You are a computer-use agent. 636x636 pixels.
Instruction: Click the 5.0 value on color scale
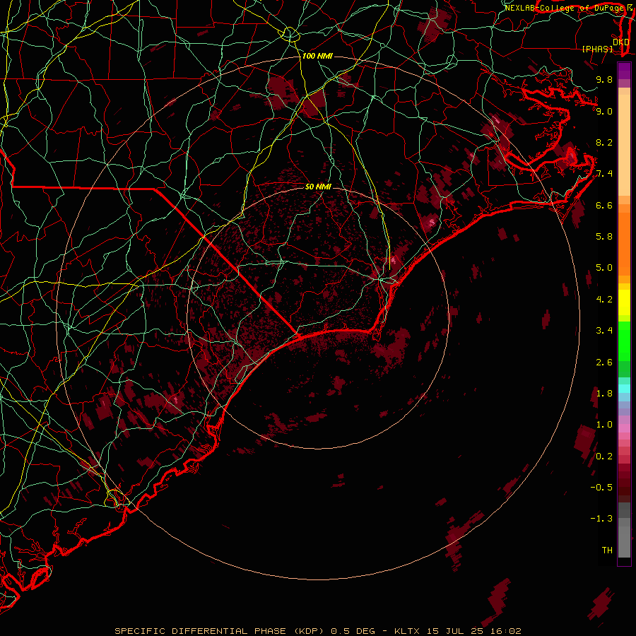pyautogui.click(x=604, y=268)
